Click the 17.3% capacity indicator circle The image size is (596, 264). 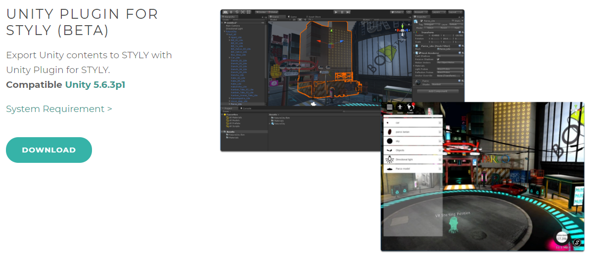point(561,237)
